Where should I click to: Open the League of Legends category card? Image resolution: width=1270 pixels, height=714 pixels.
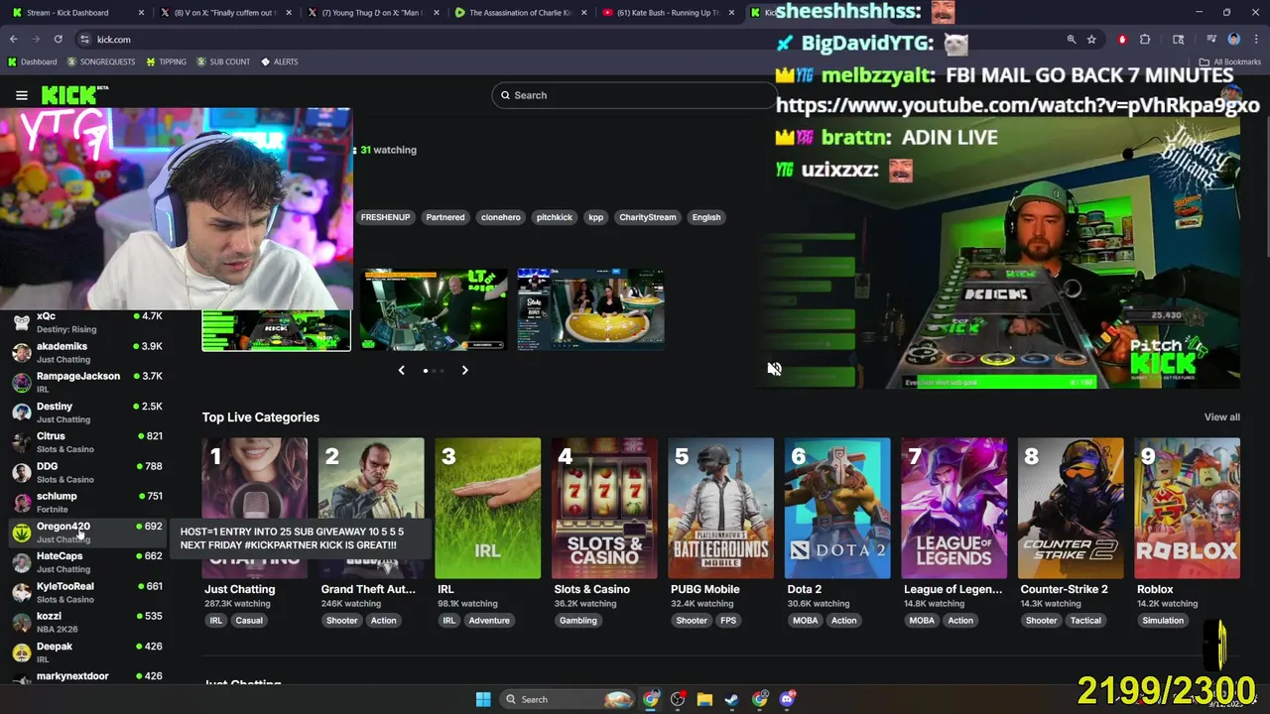point(953,508)
